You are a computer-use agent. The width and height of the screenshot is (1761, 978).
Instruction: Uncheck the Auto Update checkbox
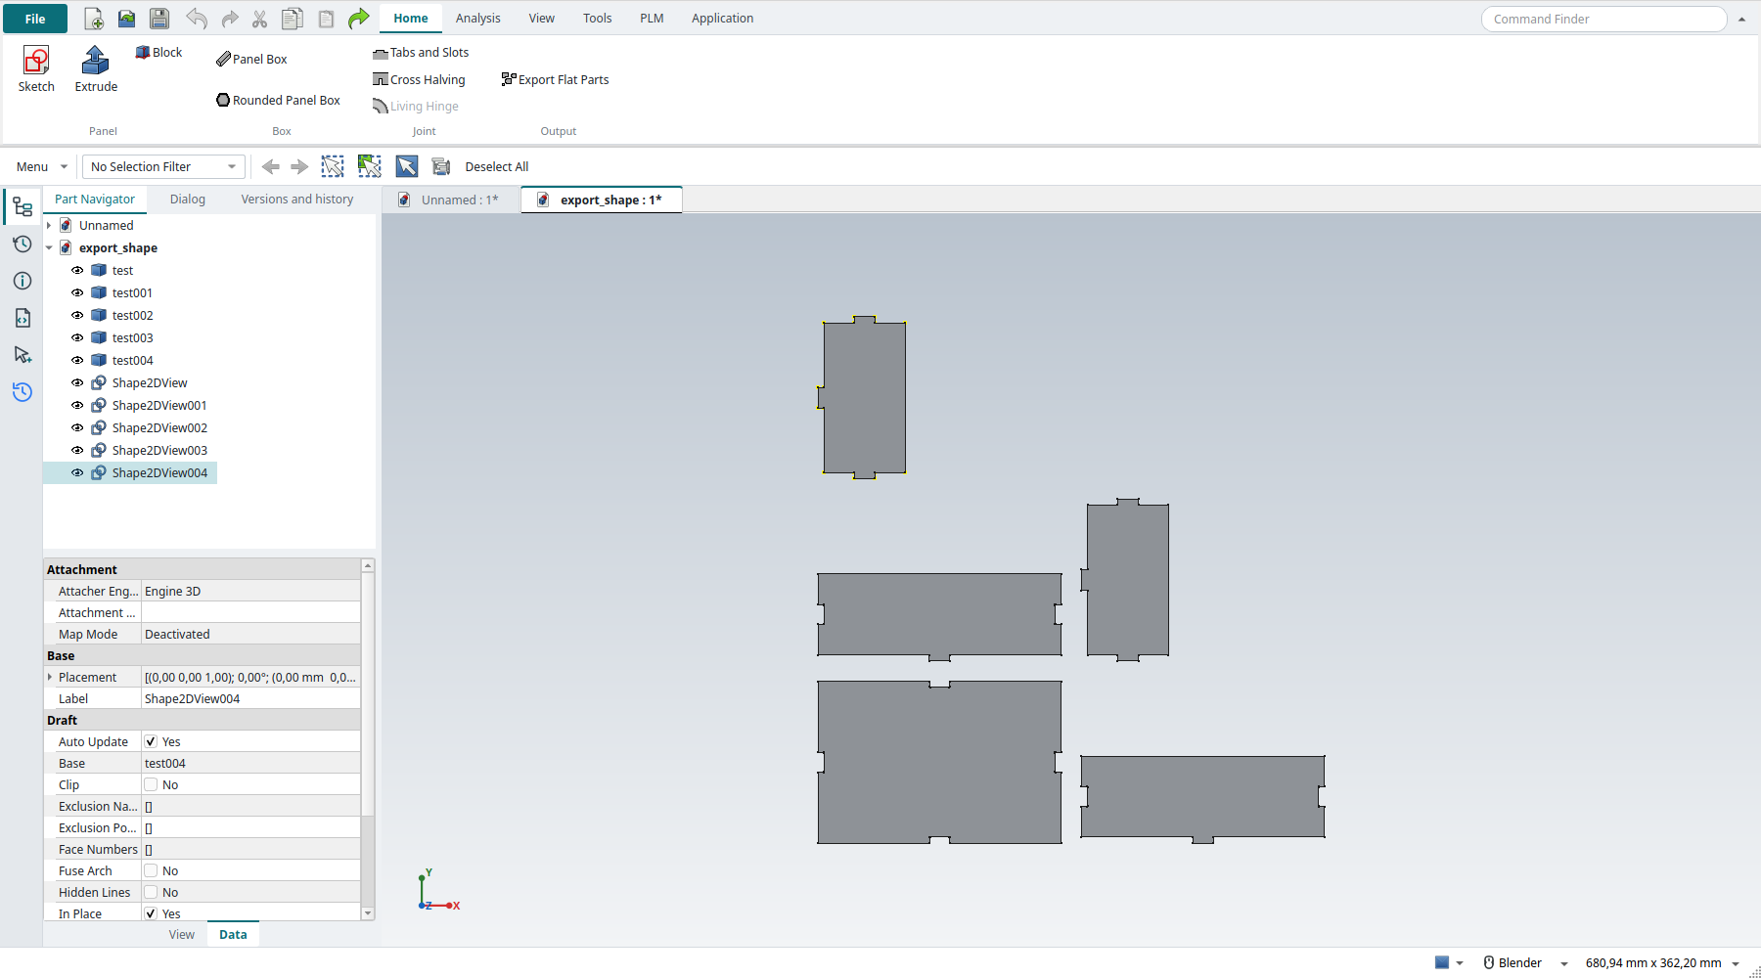tap(151, 741)
